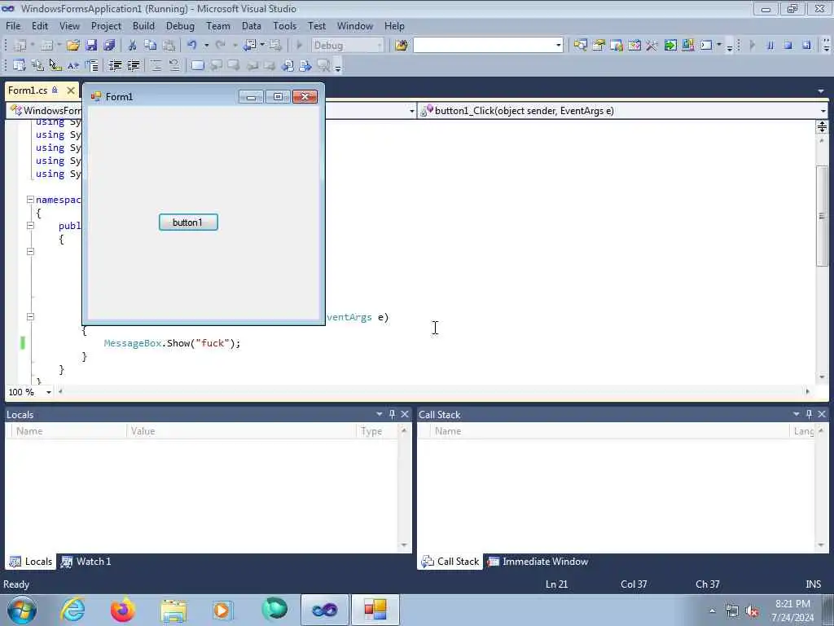Open Locals panel window position dropdown
The image size is (834, 626).
pyautogui.click(x=380, y=414)
